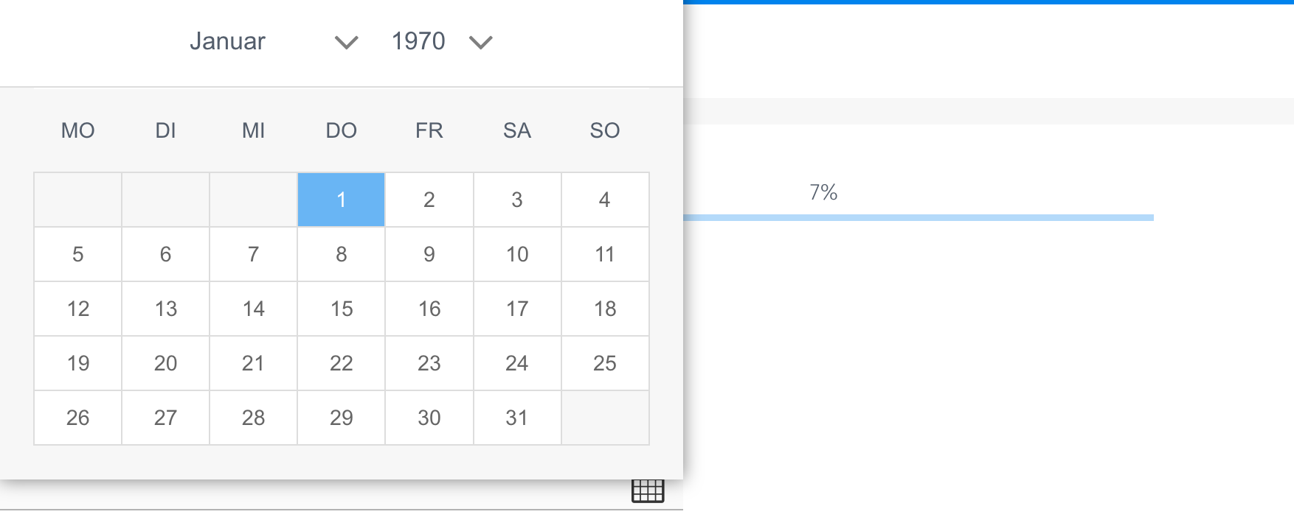This screenshot has height=520, width=1294.
Task: Click the 1970 year label
Action: coord(418,42)
